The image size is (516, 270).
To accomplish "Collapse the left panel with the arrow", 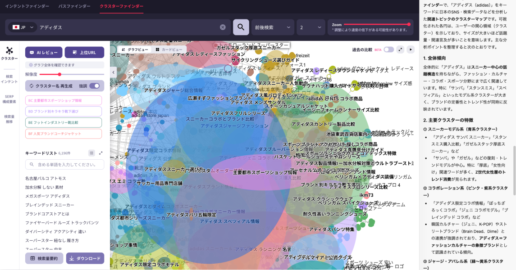I will tap(113, 72).
